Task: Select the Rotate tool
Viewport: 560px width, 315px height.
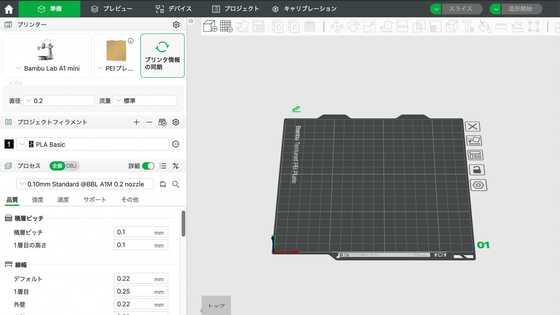Action: click(353, 27)
